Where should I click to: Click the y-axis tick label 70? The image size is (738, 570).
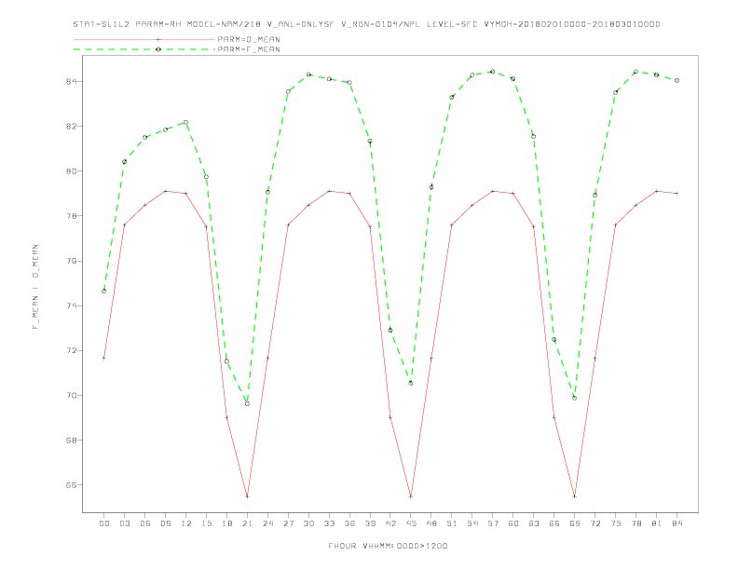(71, 396)
